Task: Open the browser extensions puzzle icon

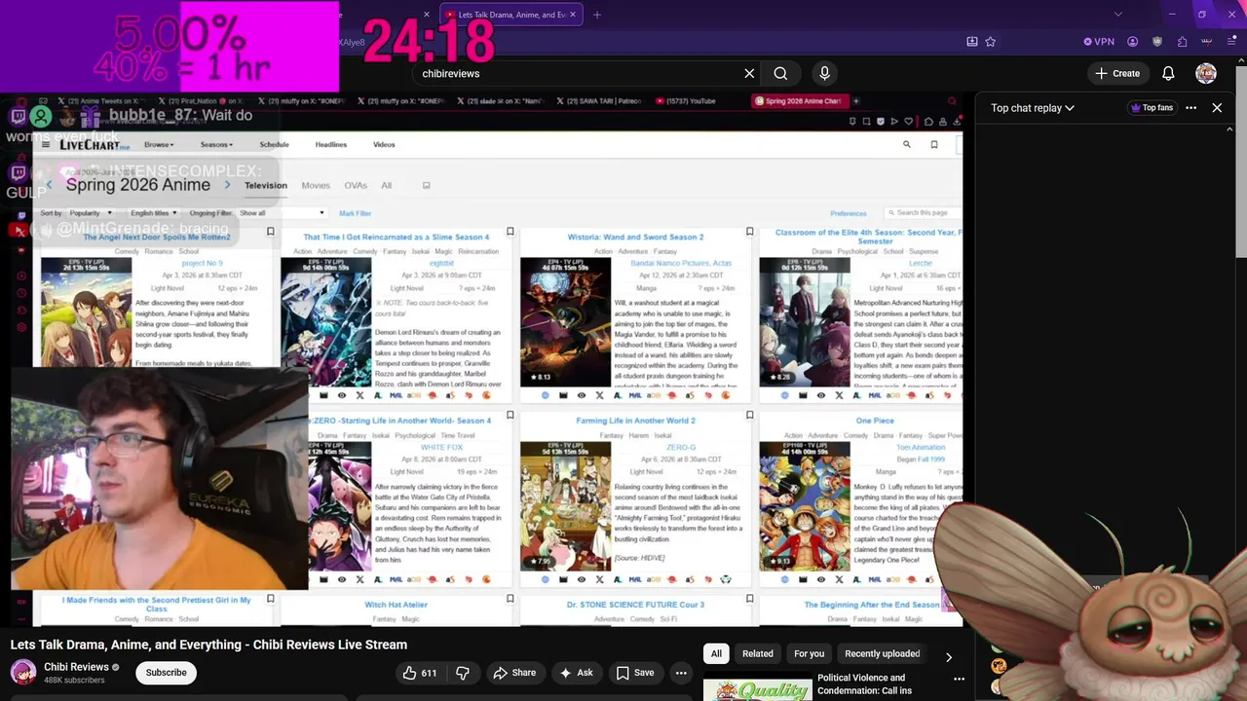Action: pos(1182,42)
